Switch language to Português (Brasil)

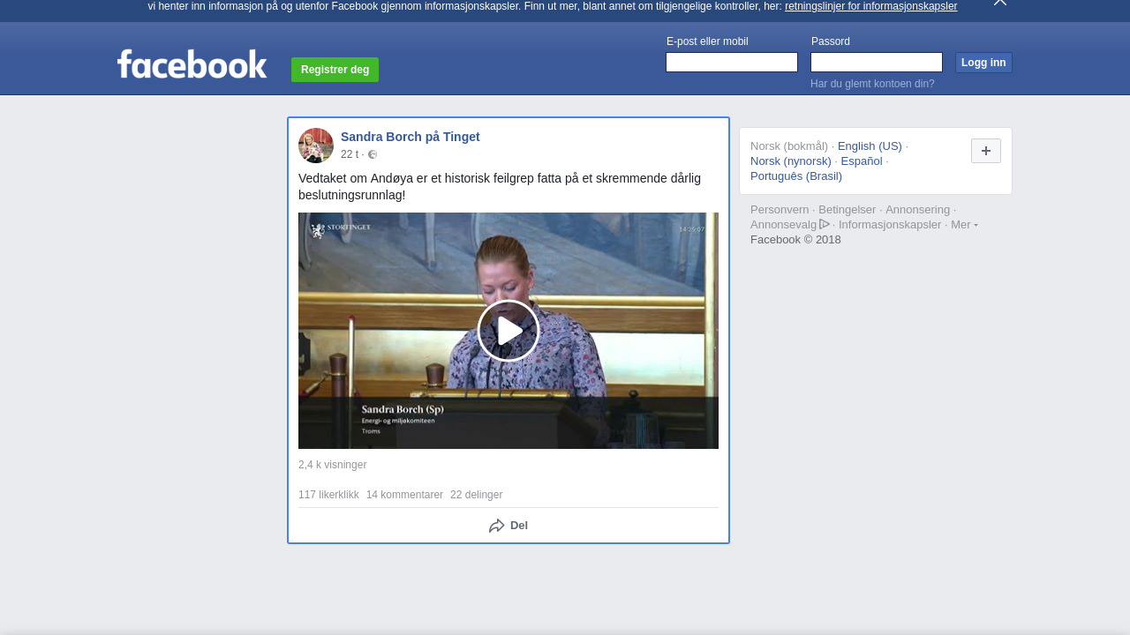point(796,176)
